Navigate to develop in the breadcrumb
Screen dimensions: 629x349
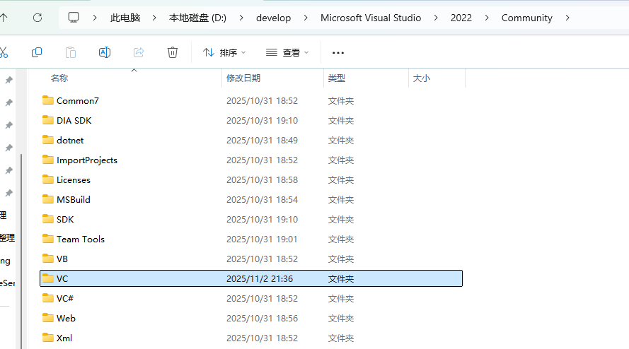pos(274,18)
